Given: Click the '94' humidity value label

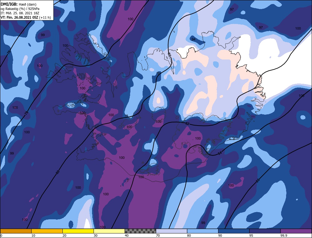Looking at the screenshot, I should (x=193, y=39).
